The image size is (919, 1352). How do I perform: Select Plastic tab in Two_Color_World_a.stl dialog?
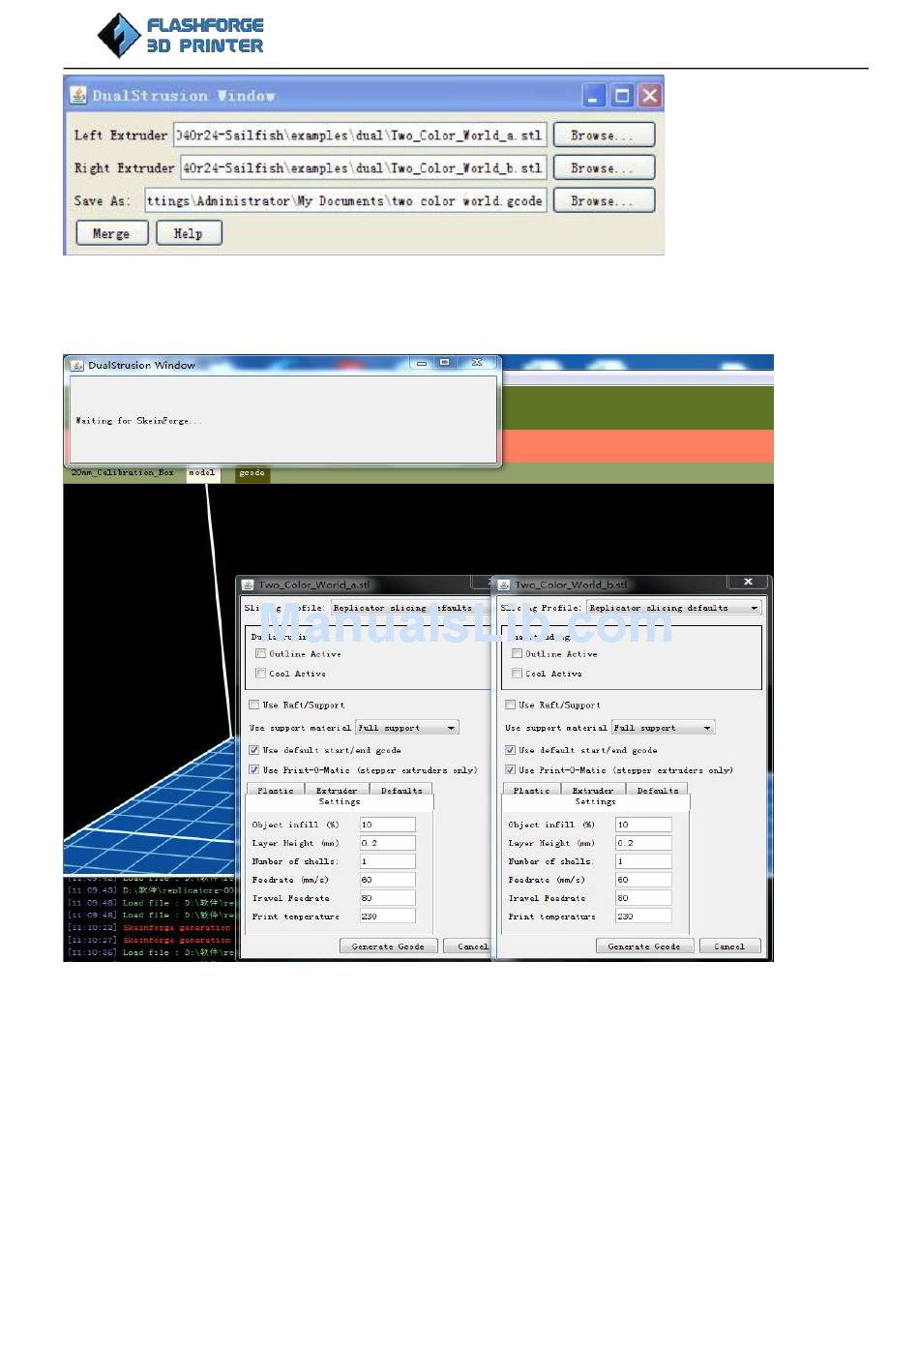pyautogui.click(x=276, y=790)
